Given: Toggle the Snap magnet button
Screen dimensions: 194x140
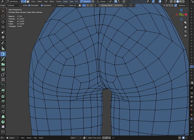Looking at the screenshot, I should point(115,1).
